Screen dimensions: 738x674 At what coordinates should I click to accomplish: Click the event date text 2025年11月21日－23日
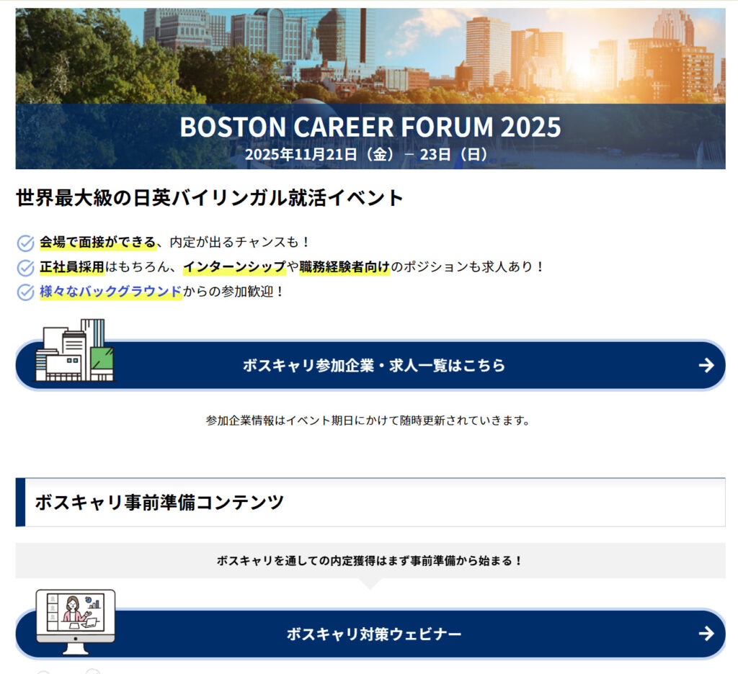click(x=370, y=155)
